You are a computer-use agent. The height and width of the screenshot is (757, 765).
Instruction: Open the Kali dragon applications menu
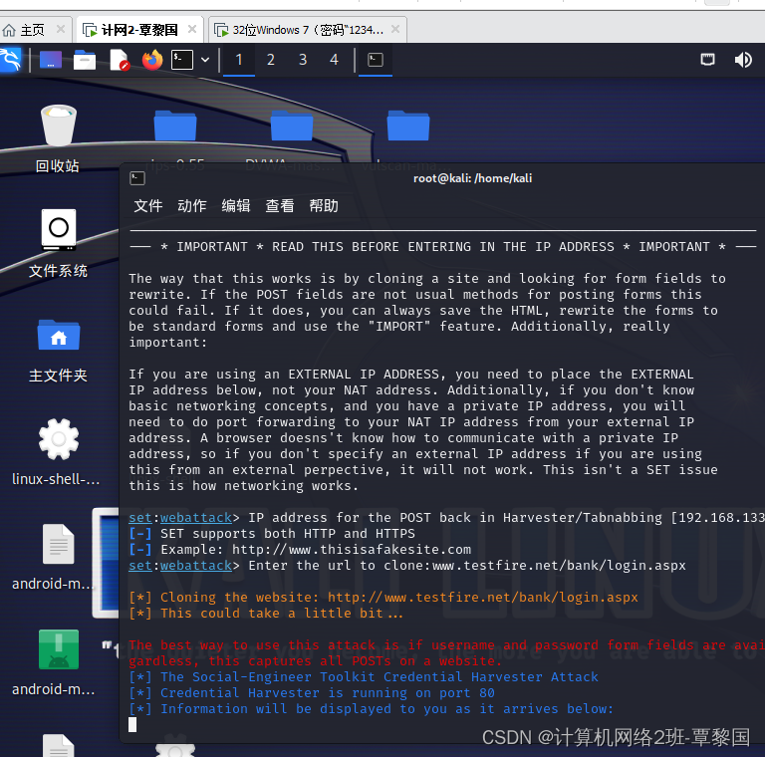(11, 60)
